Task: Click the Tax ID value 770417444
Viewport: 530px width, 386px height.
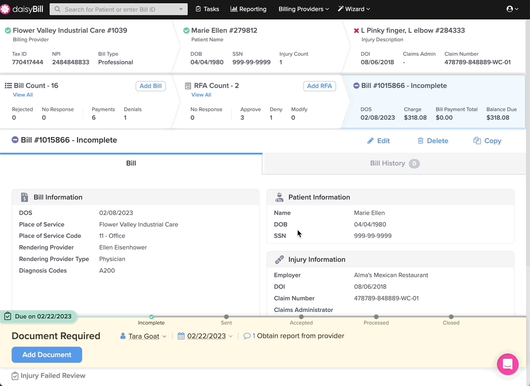Action: point(27,62)
